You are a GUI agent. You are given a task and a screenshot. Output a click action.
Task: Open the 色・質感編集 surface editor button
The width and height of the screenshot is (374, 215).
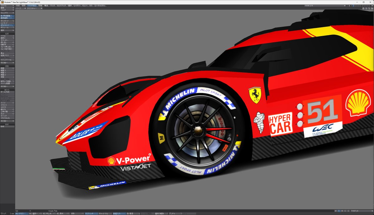tap(7, 16)
